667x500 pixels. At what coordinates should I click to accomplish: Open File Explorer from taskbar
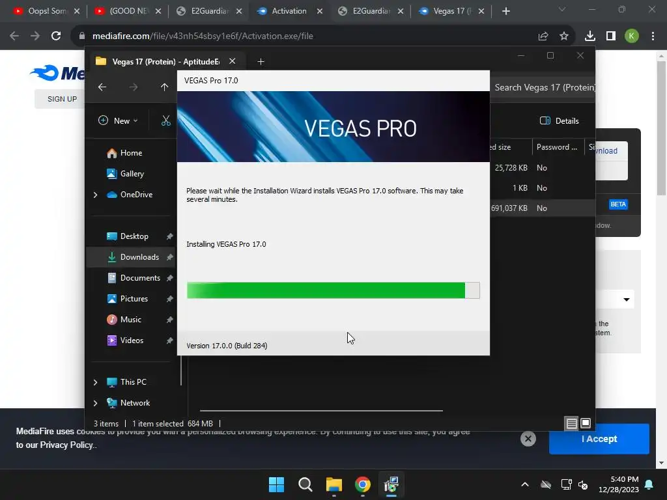click(x=334, y=484)
